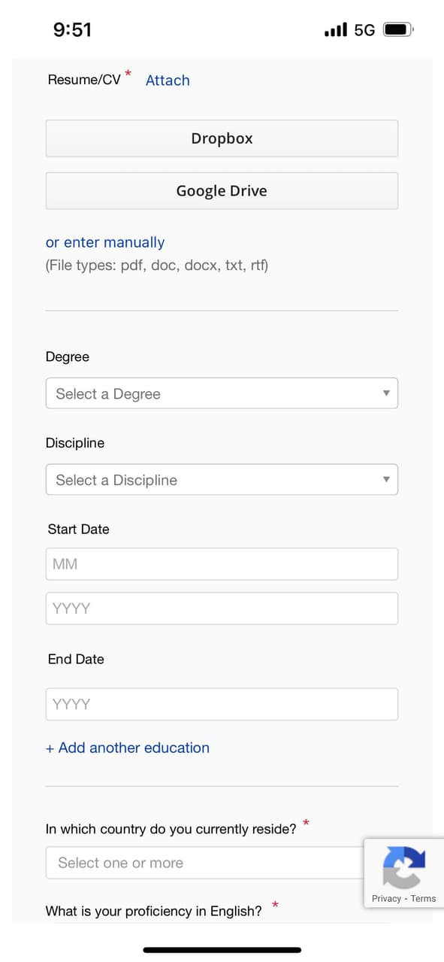Tap the Attach resume link
This screenshot has height=962, width=444.
pyautogui.click(x=168, y=80)
